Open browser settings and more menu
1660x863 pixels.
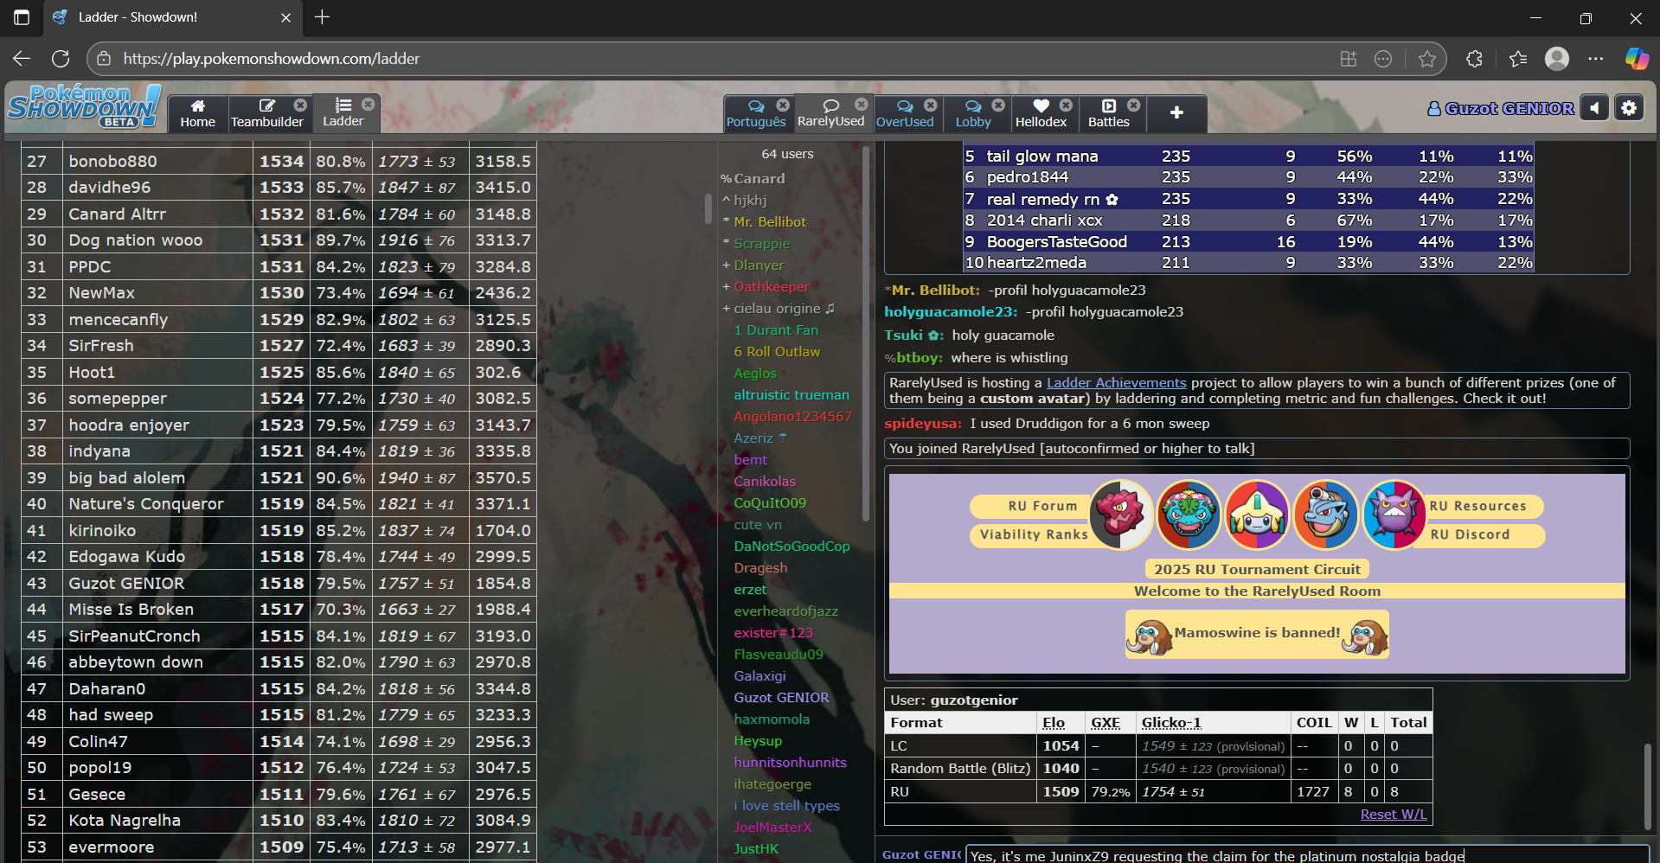coord(1596,59)
